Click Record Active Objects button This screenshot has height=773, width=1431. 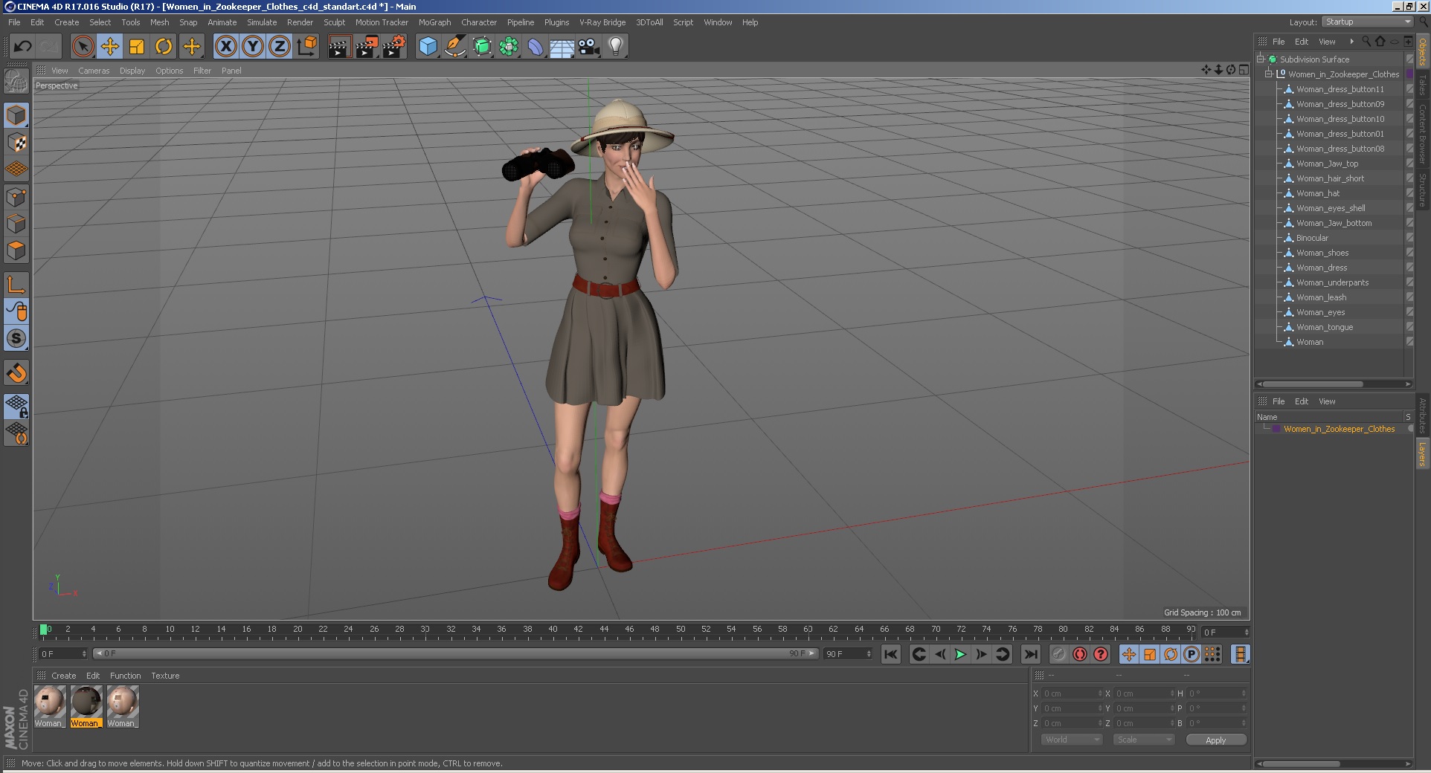coord(1058,654)
